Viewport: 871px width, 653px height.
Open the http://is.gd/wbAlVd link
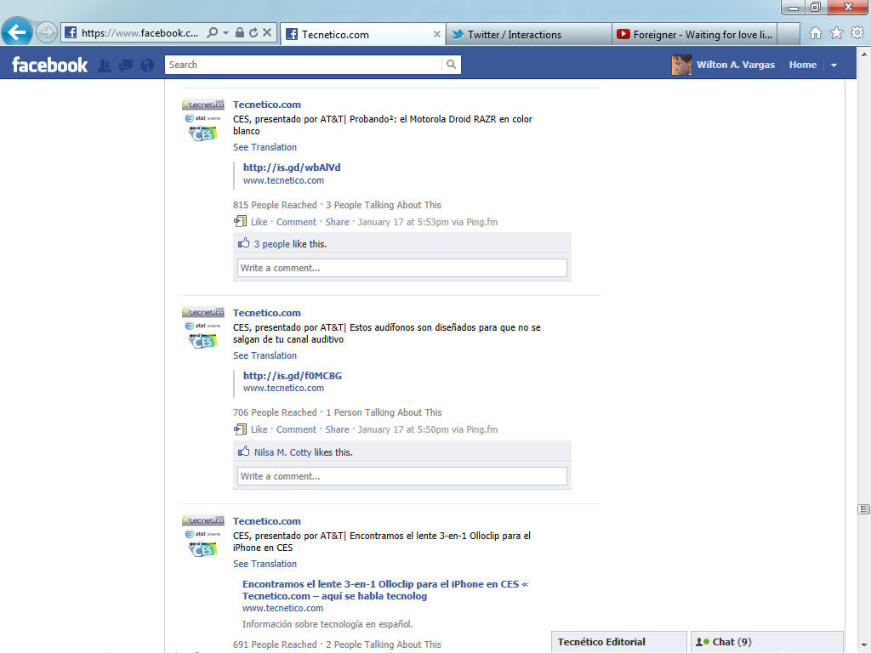point(292,168)
